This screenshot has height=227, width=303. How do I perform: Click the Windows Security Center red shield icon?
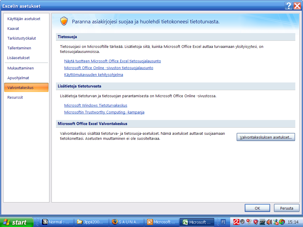point(256,222)
